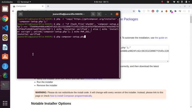Open Chrome three-dot menu
The width and height of the screenshot is (192, 108).
pos(189,11)
